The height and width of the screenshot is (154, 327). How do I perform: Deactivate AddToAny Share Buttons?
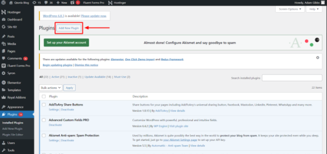[67, 109]
